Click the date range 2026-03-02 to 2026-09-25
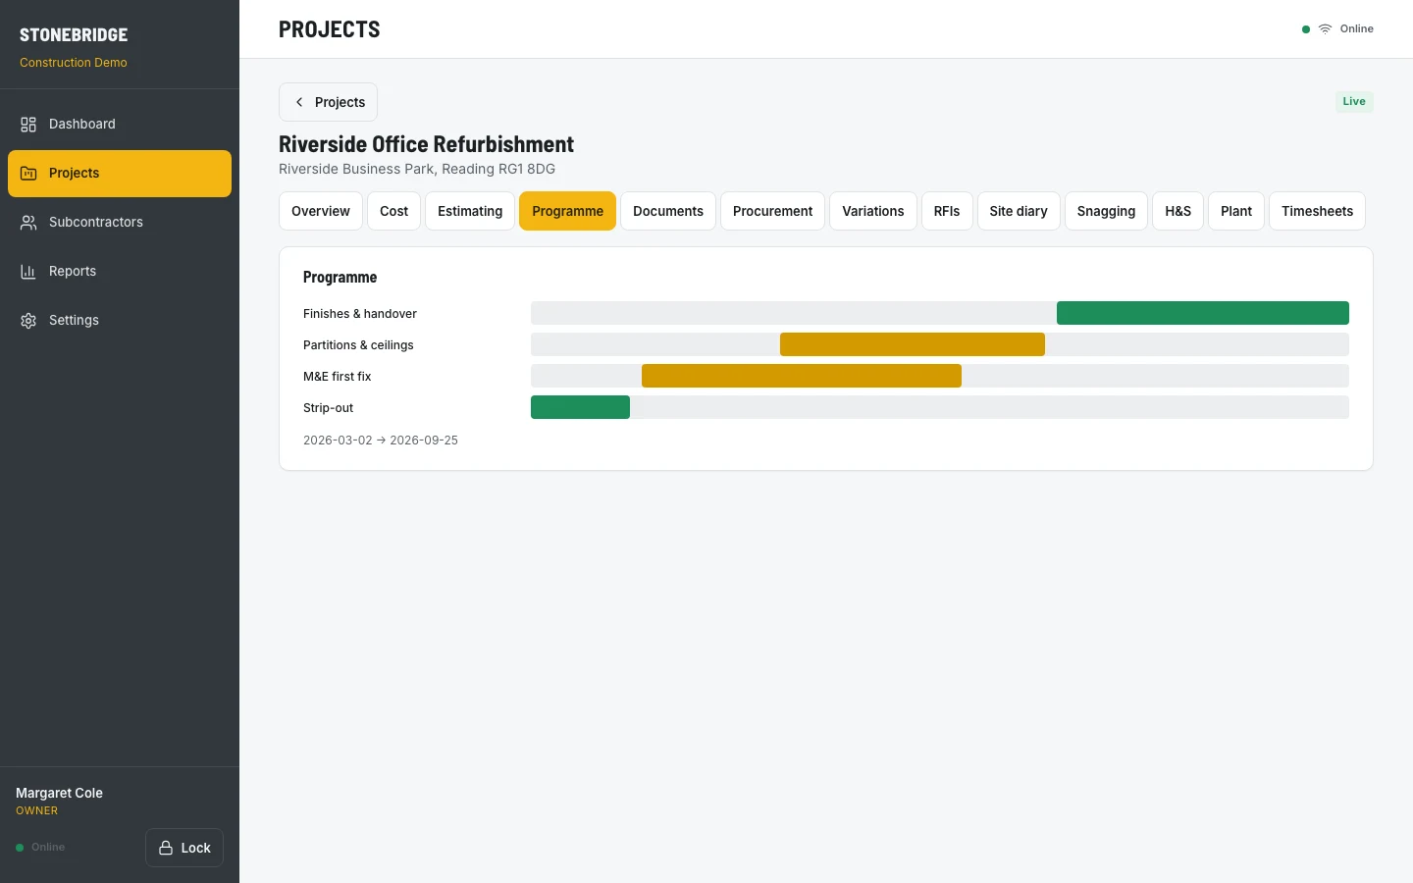The height and width of the screenshot is (883, 1413). (x=381, y=441)
